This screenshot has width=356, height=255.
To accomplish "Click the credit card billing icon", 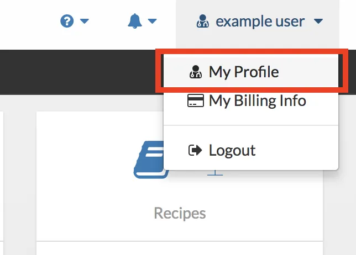I will pos(196,102).
